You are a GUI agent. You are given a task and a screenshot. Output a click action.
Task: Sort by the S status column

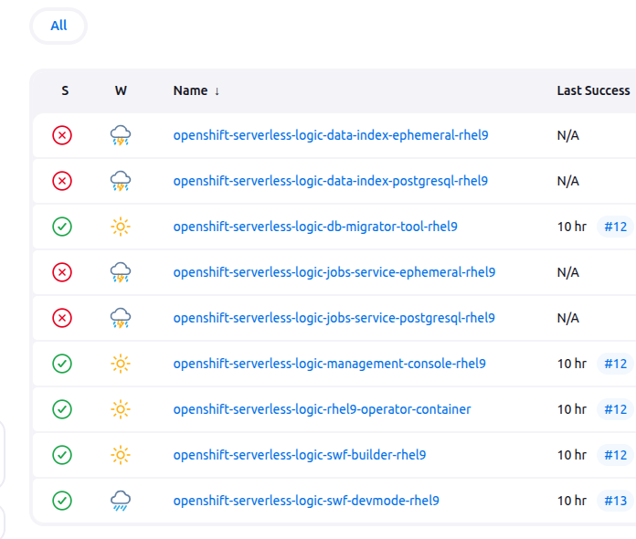tap(65, 90)
